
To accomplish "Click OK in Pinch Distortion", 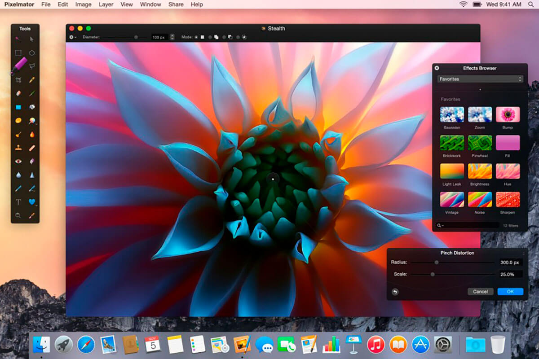I will click(x=510, y=291).
